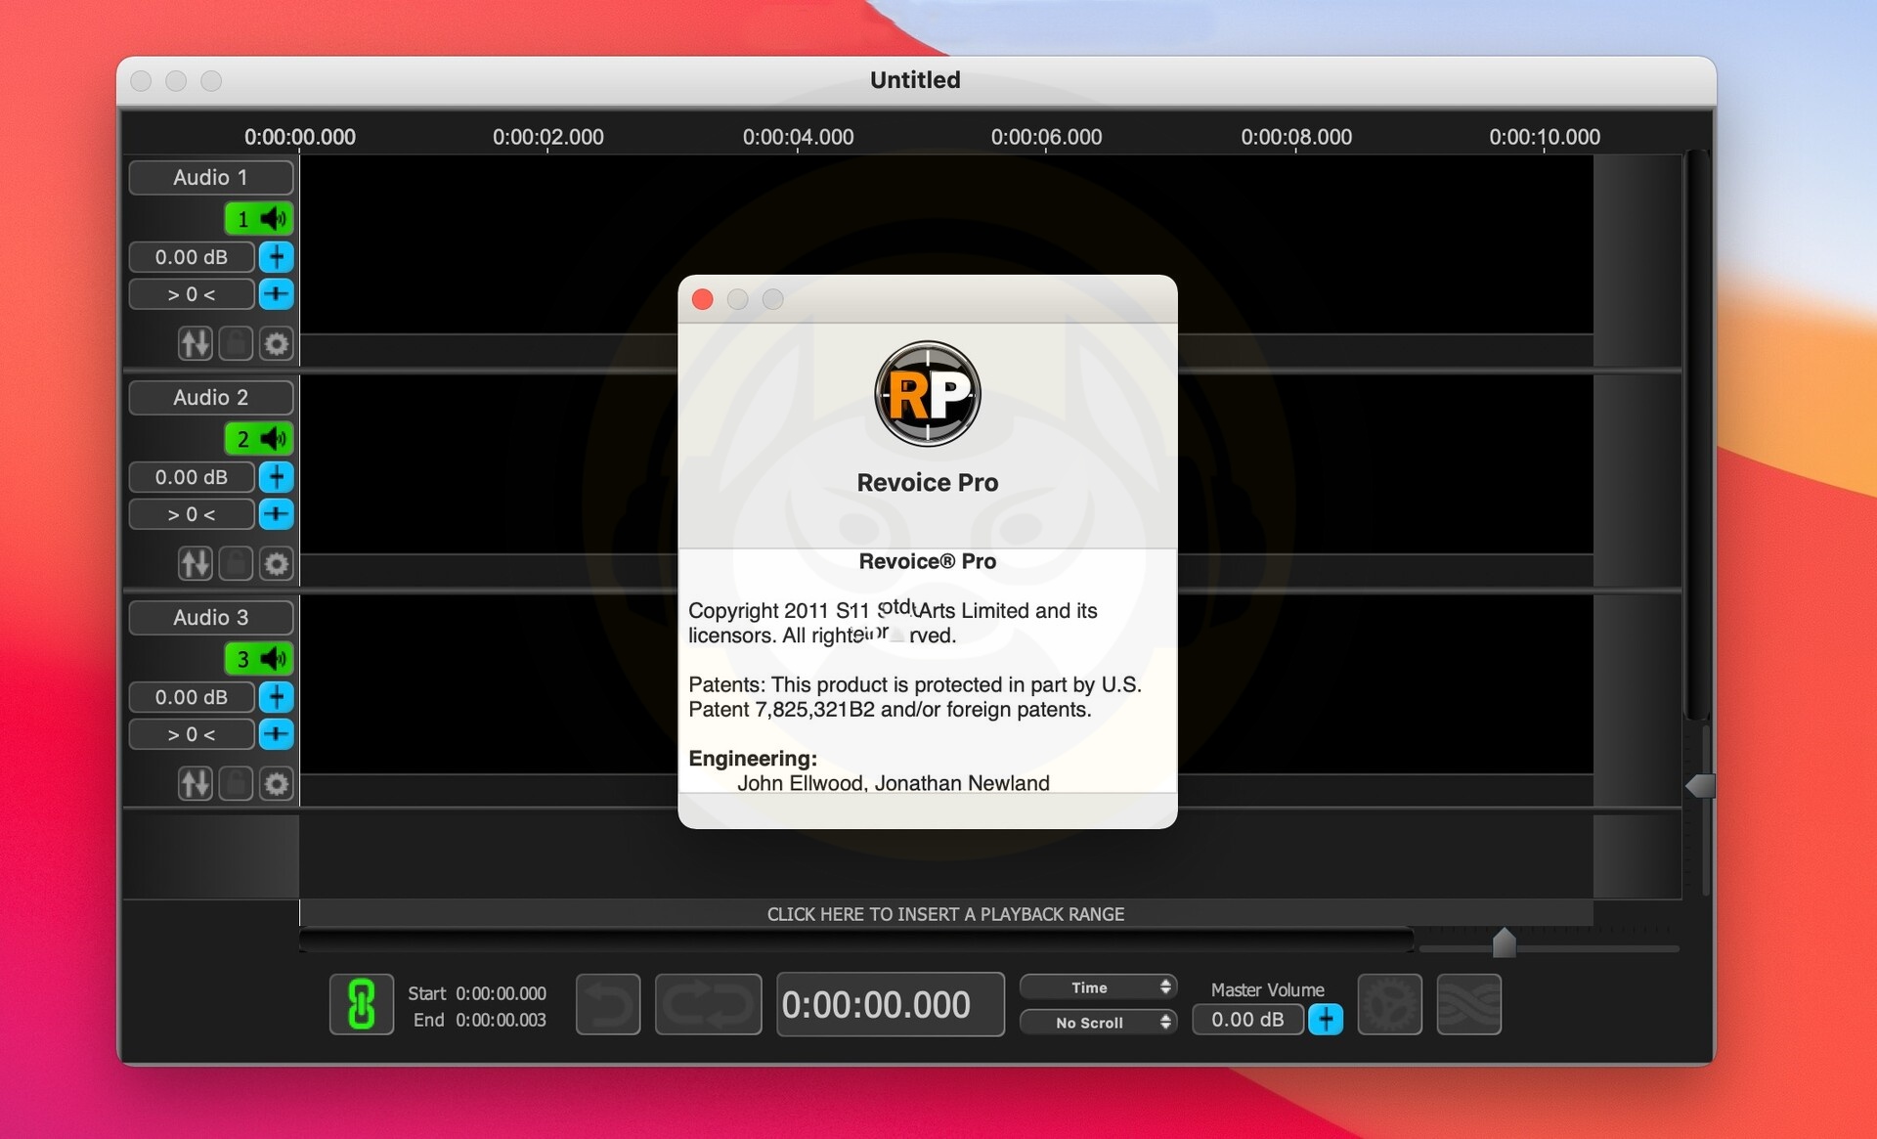This screenshot has height=1139, width=1877.
Task: Toggle the Audio 1 track lock icon
Action: point(236,344)
